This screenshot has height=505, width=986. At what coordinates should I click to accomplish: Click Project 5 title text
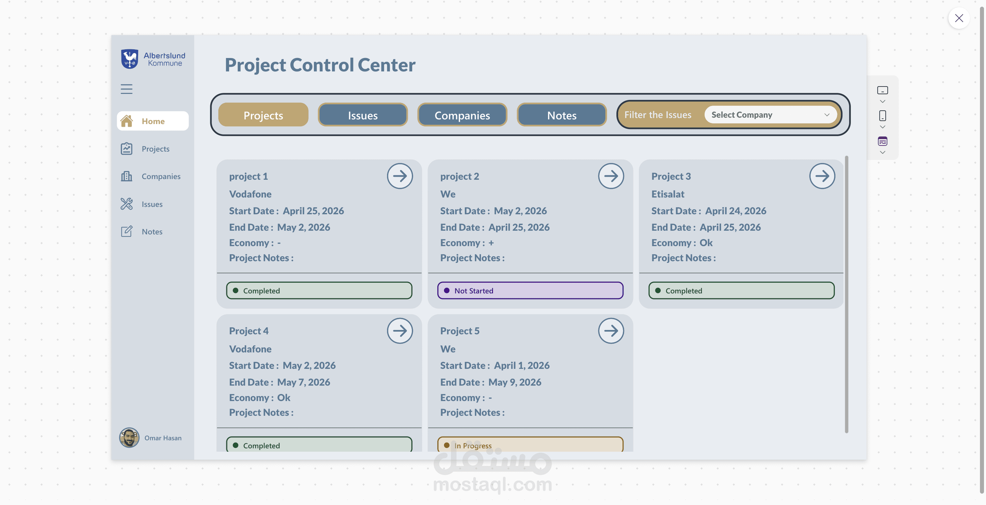(460, 331)
